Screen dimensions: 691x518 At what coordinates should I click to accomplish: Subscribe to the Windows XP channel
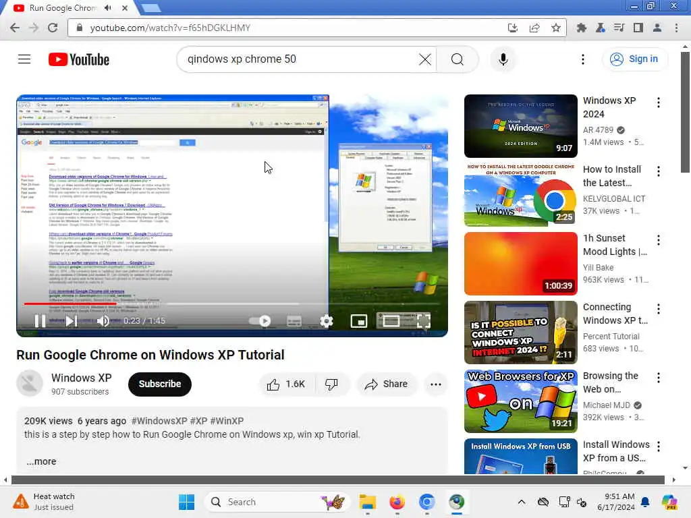(x=159, y=384)
